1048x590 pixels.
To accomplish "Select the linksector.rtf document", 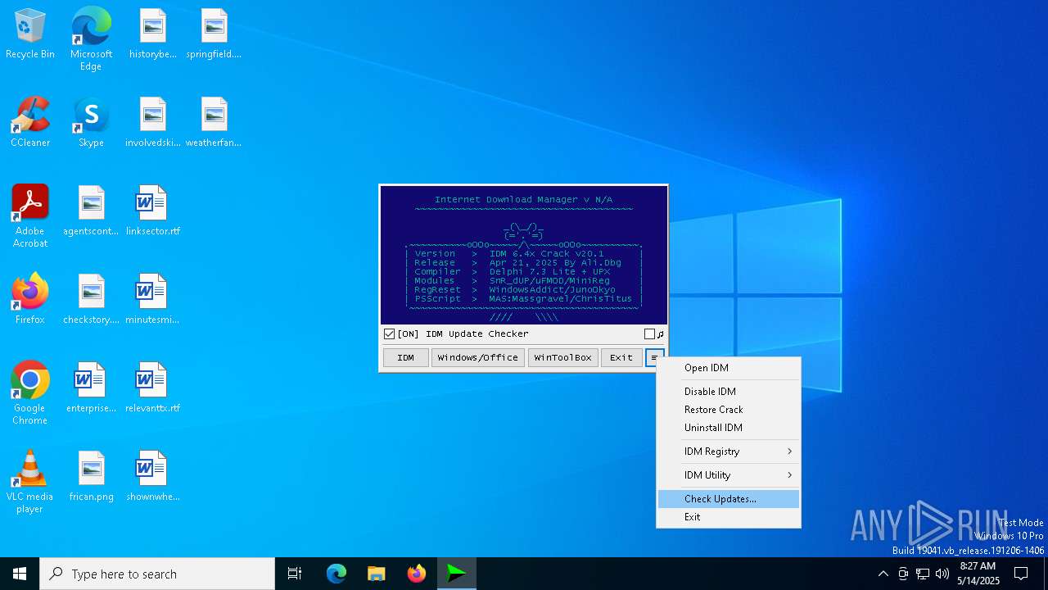I will click(x=152, y=211).
